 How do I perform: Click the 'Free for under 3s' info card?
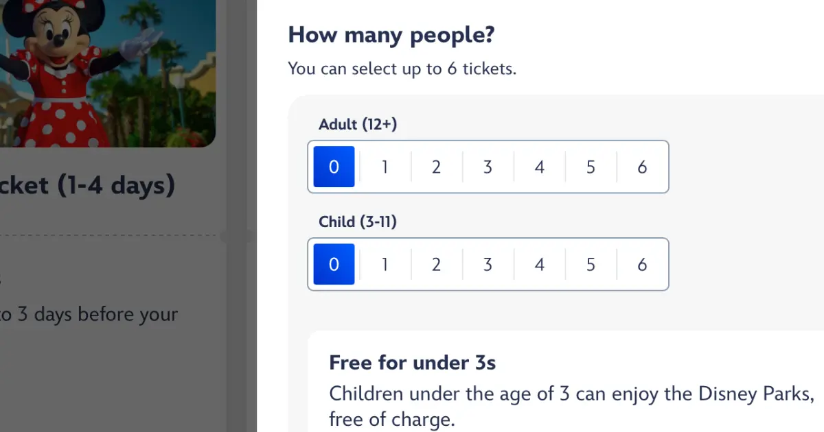tap(566, 381)
